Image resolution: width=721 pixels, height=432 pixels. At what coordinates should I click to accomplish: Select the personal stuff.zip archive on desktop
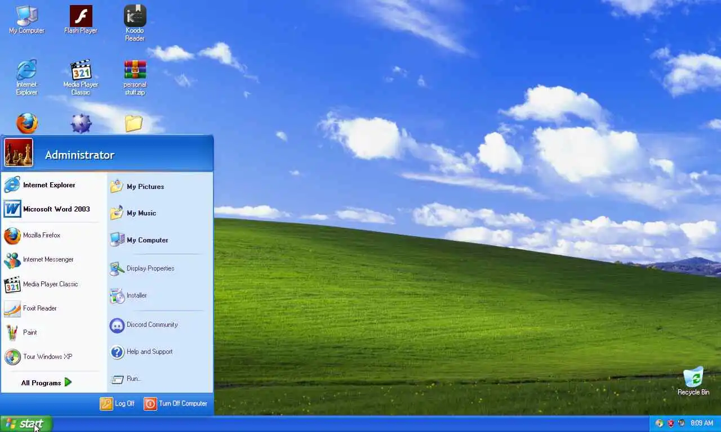pyautogui.click(x=135, y=78)
